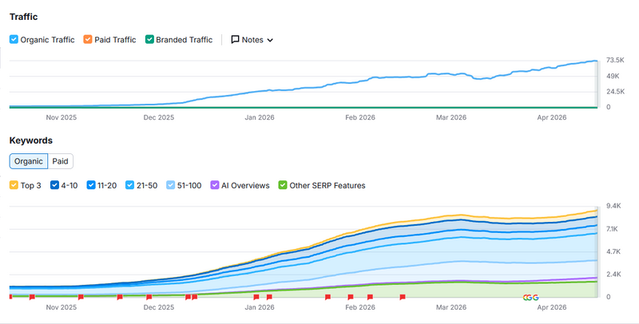The image size is (639, 324).
Task: Click the green Other SERP Features area
Action: 447,290
